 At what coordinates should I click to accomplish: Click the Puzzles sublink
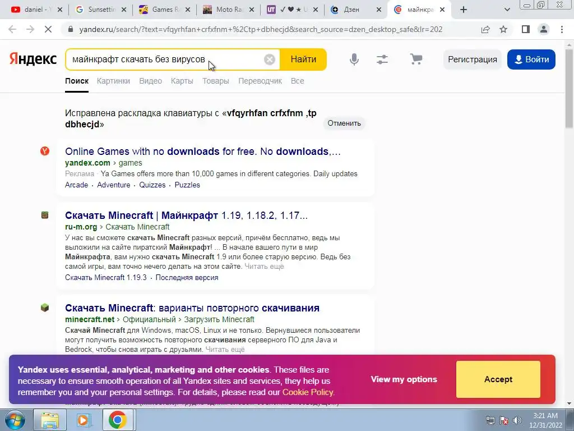187,185
